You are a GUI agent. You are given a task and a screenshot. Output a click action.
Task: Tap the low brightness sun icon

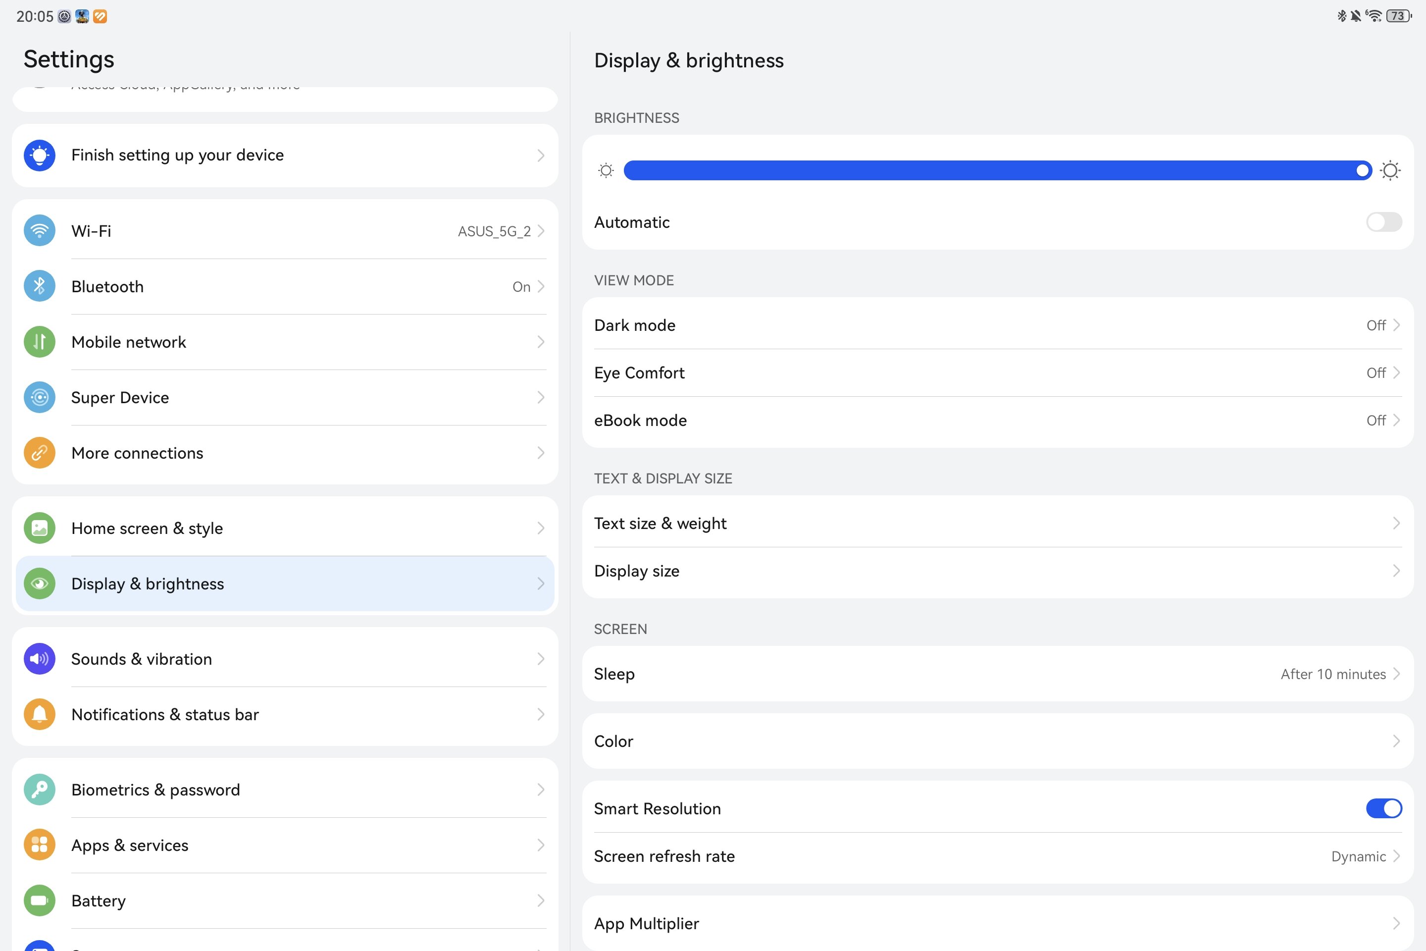pos(606,170)
